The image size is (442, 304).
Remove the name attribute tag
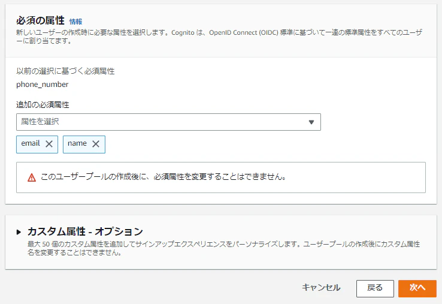96,144
